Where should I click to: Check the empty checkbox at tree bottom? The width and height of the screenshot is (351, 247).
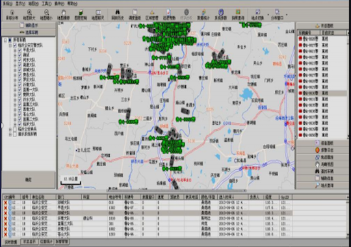click(15, 134)
